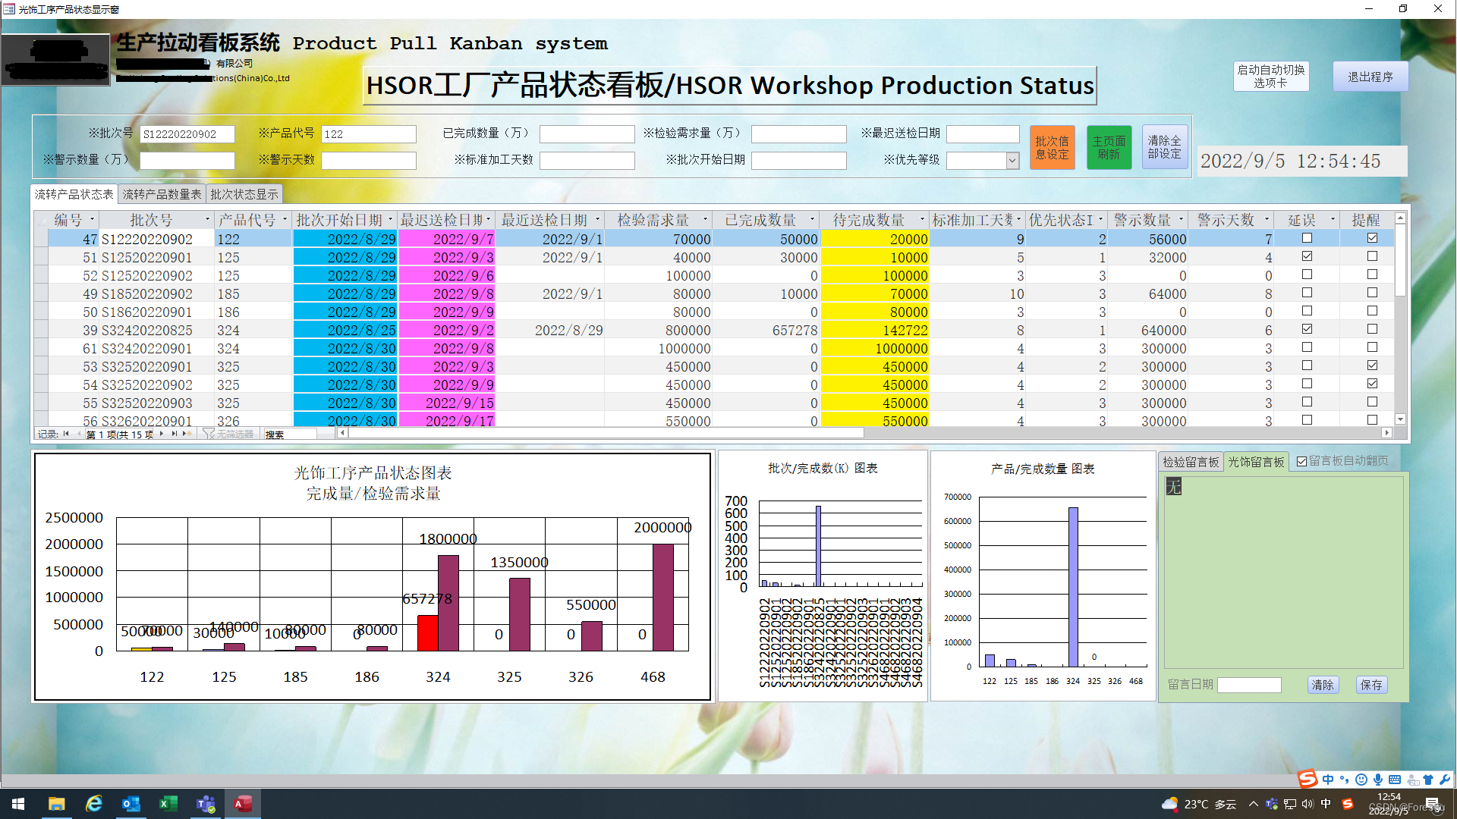
Task: Toggle 提醒 checkbox for batch S32520220901
Action: point(1372,366)
